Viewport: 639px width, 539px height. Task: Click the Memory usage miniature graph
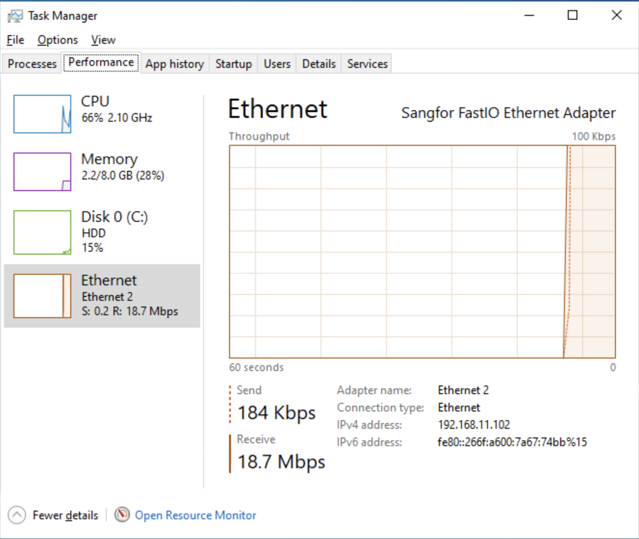[42, 171]
